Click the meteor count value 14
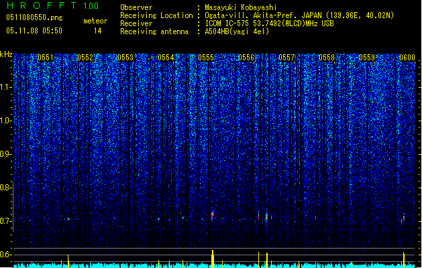Image resolution: width=422 pixels, height=268 pixels. (x=98, y=31)
